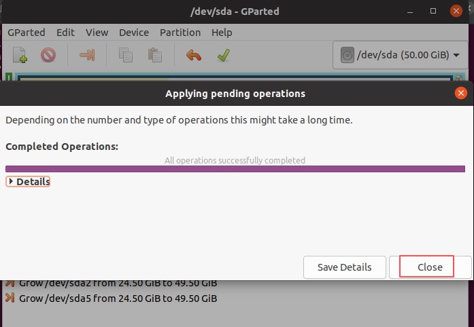Open the Partition menu
Image resolution: width=474 pixels, height=327 pixels.
tap(180, 33)
